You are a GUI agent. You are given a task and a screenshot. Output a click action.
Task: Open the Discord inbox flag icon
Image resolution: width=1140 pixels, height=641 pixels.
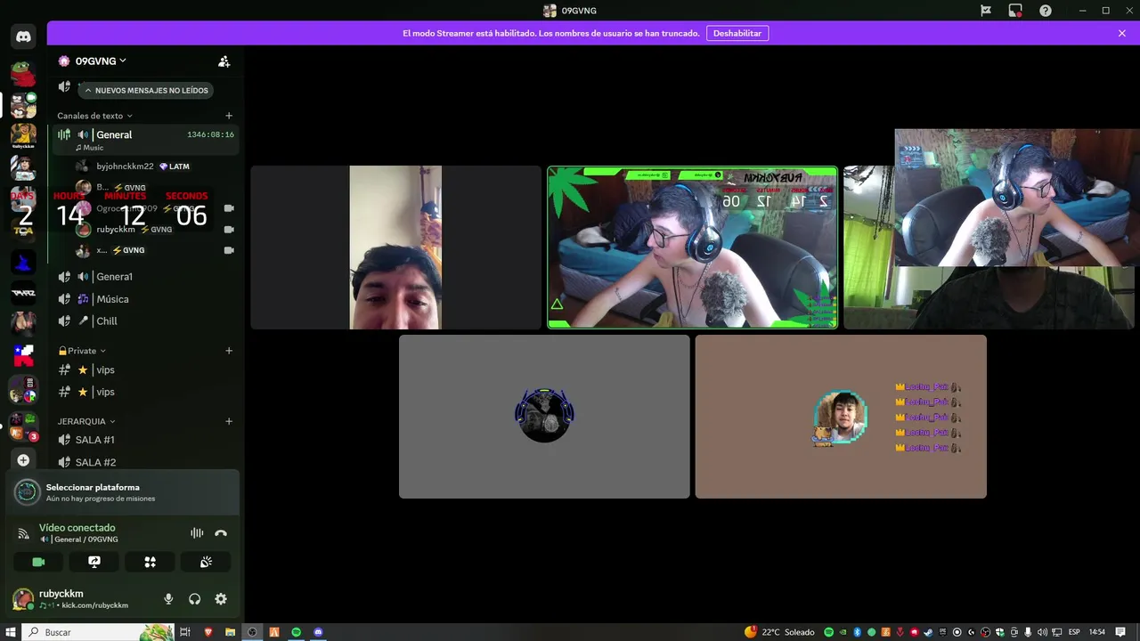click(986, 11)
